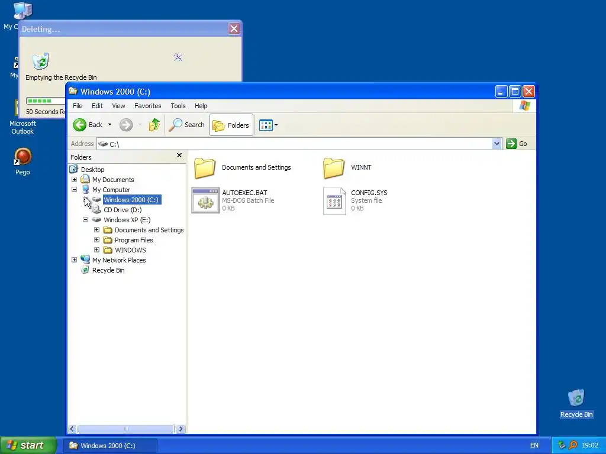Expand Documents and Settings tree node
606x454 pixels.
pyautogui.click(x=96, y=230)
